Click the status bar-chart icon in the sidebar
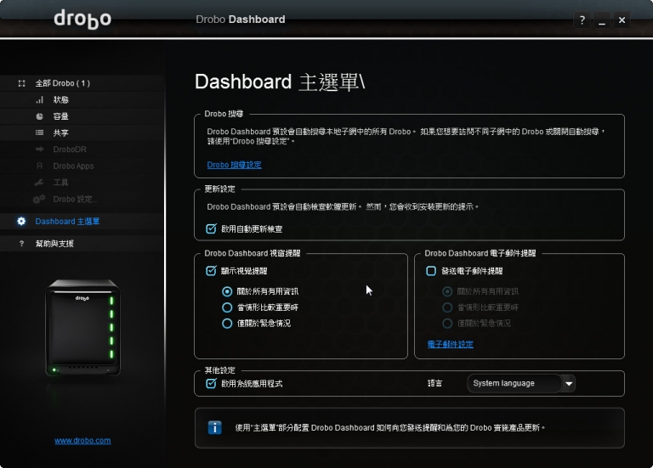 tap(40, 100)
